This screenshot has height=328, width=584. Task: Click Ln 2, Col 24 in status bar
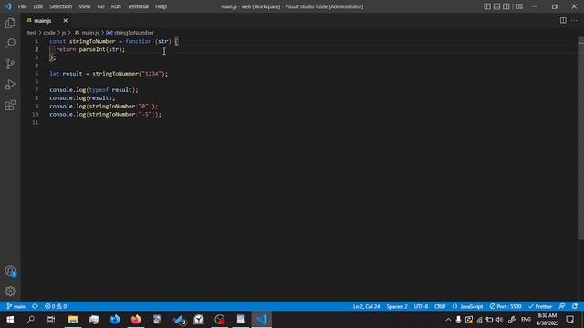(366, 306)
